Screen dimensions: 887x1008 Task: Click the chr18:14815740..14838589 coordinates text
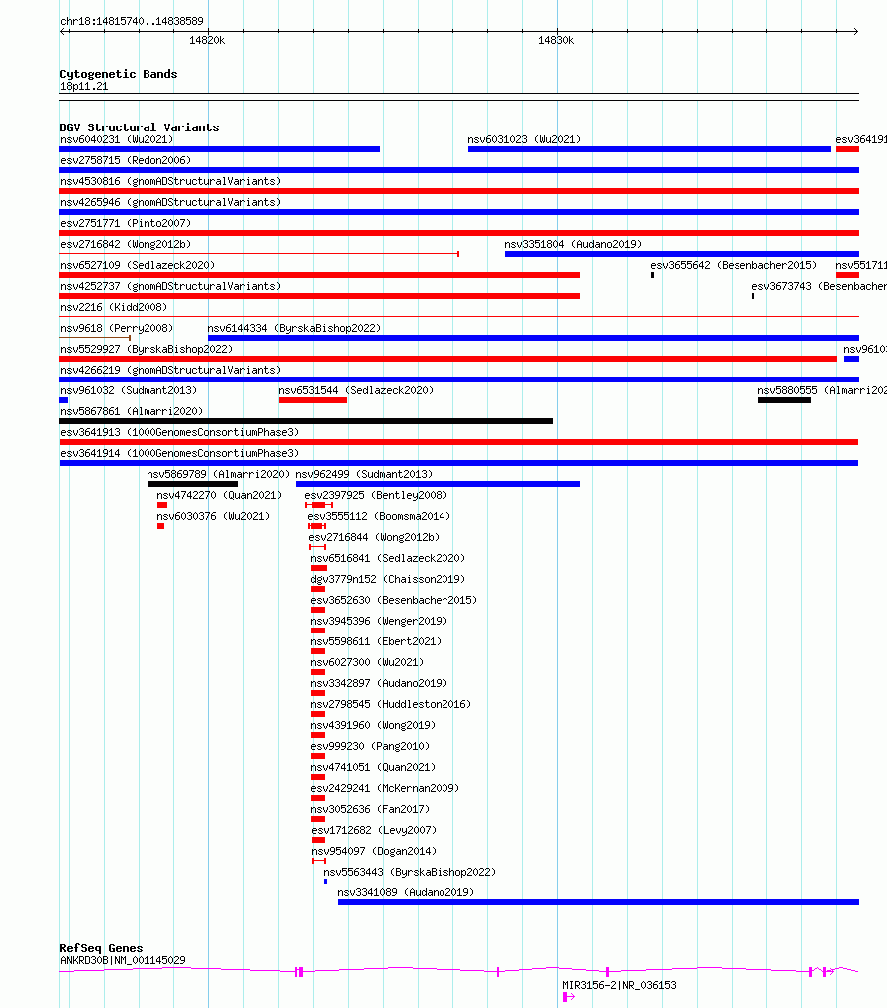(x=132, y=21)
